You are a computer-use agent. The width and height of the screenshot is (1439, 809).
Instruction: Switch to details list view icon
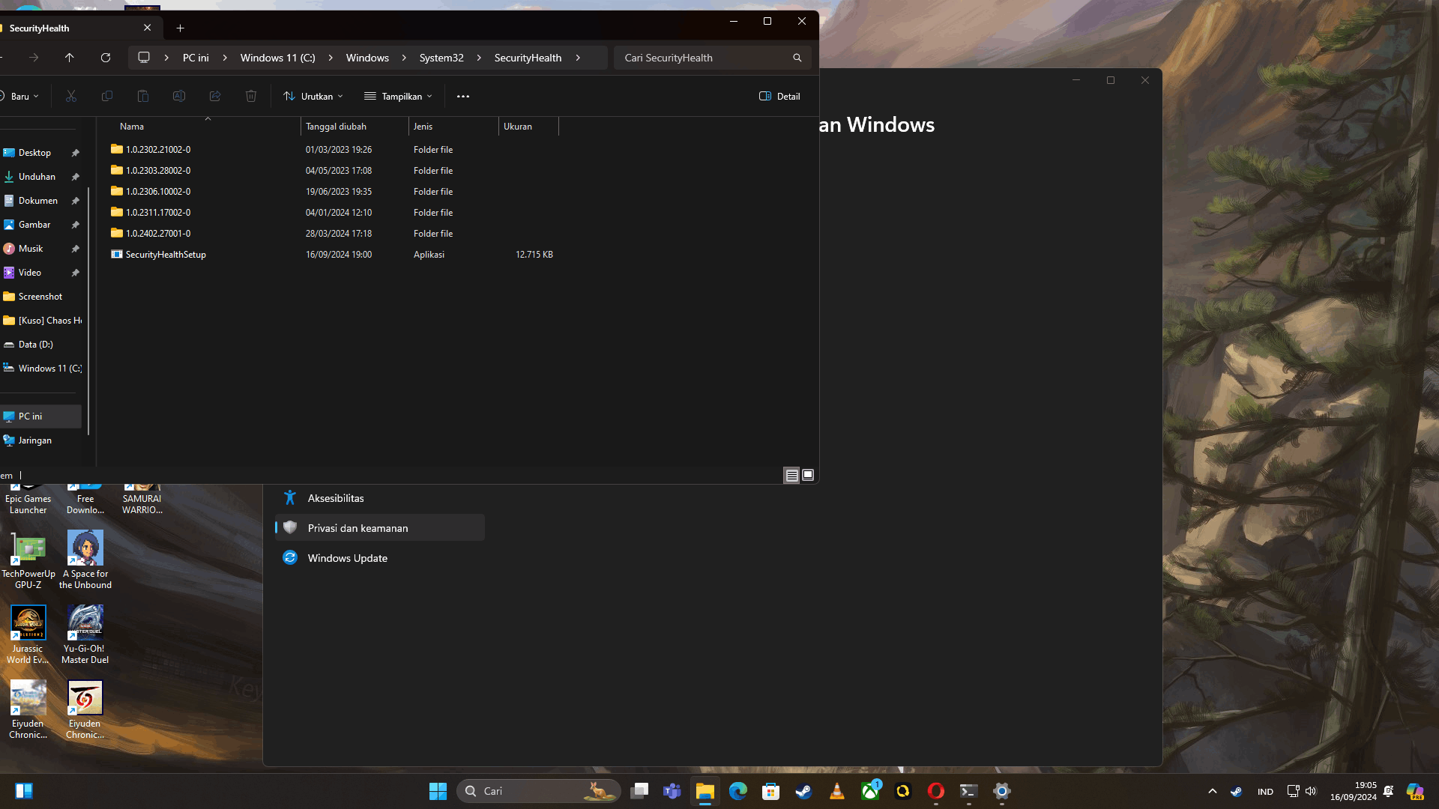791,475
